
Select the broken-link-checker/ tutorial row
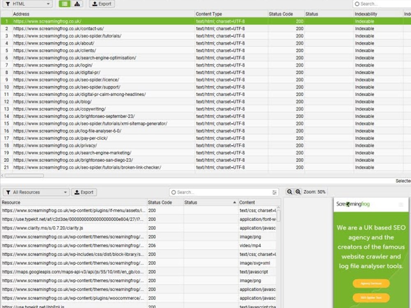pos(205,168)
